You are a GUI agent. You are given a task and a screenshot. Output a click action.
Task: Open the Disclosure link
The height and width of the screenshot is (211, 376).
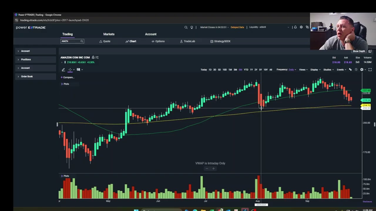pos(367,202)
